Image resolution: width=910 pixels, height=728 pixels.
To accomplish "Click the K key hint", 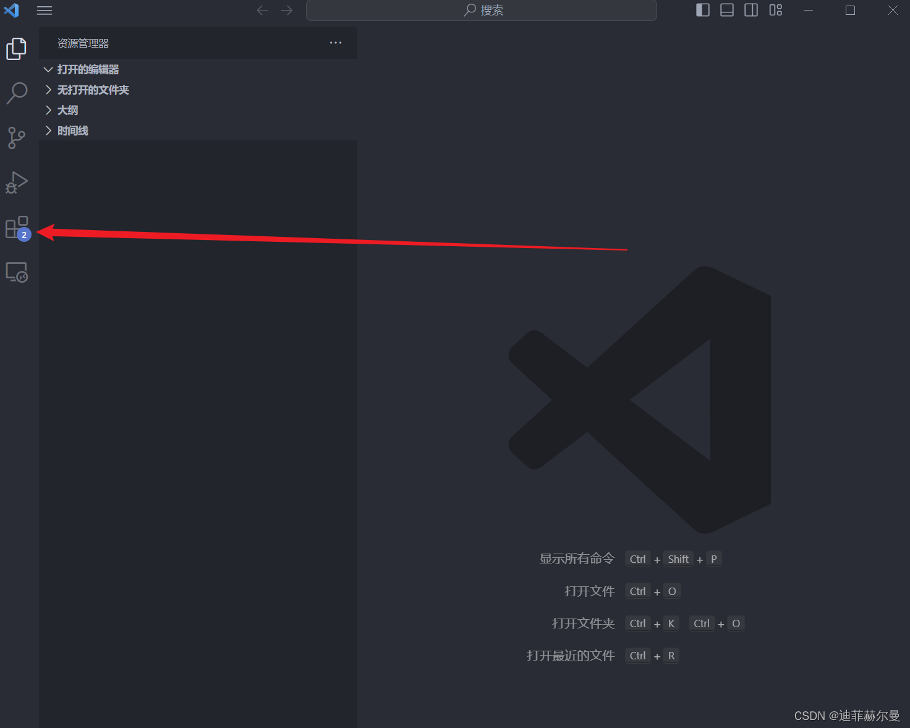I will pyautogui.click(x=671, y=623).
